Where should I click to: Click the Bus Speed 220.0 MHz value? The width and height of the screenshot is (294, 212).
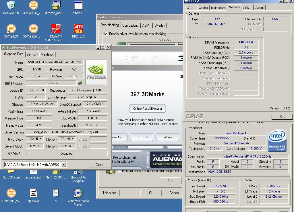pos(221,197)
